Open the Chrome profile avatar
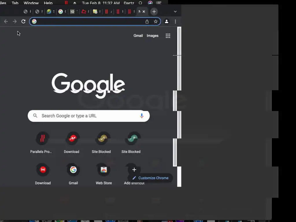The image size is (296, 222). click(x=166, y=21)
